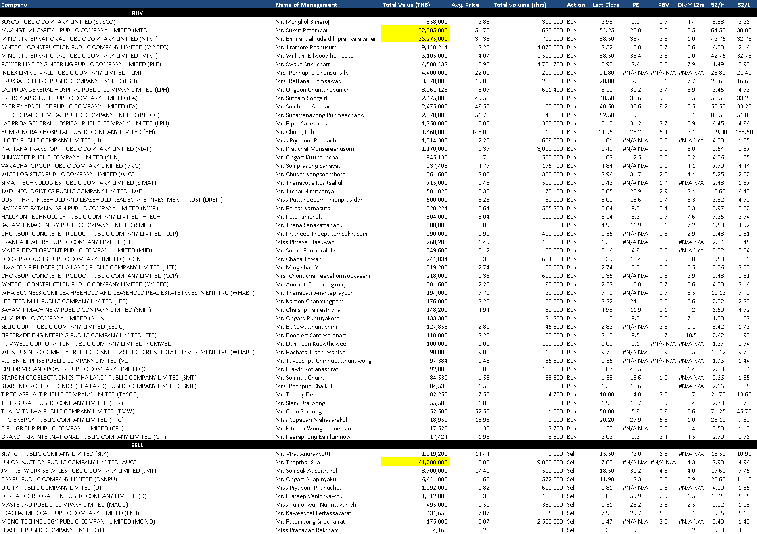Image resolution: width=757 pixels, height=534 pixels.
Task: Select SUSCO PUBLIC COMPANY LIMITED cell
Action: (58, 22)
